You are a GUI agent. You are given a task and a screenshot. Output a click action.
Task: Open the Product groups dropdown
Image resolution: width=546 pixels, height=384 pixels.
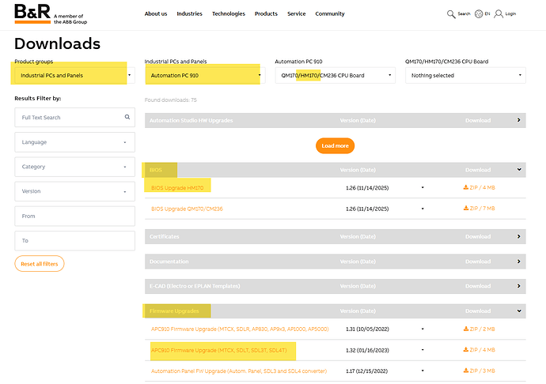[71, 76]
